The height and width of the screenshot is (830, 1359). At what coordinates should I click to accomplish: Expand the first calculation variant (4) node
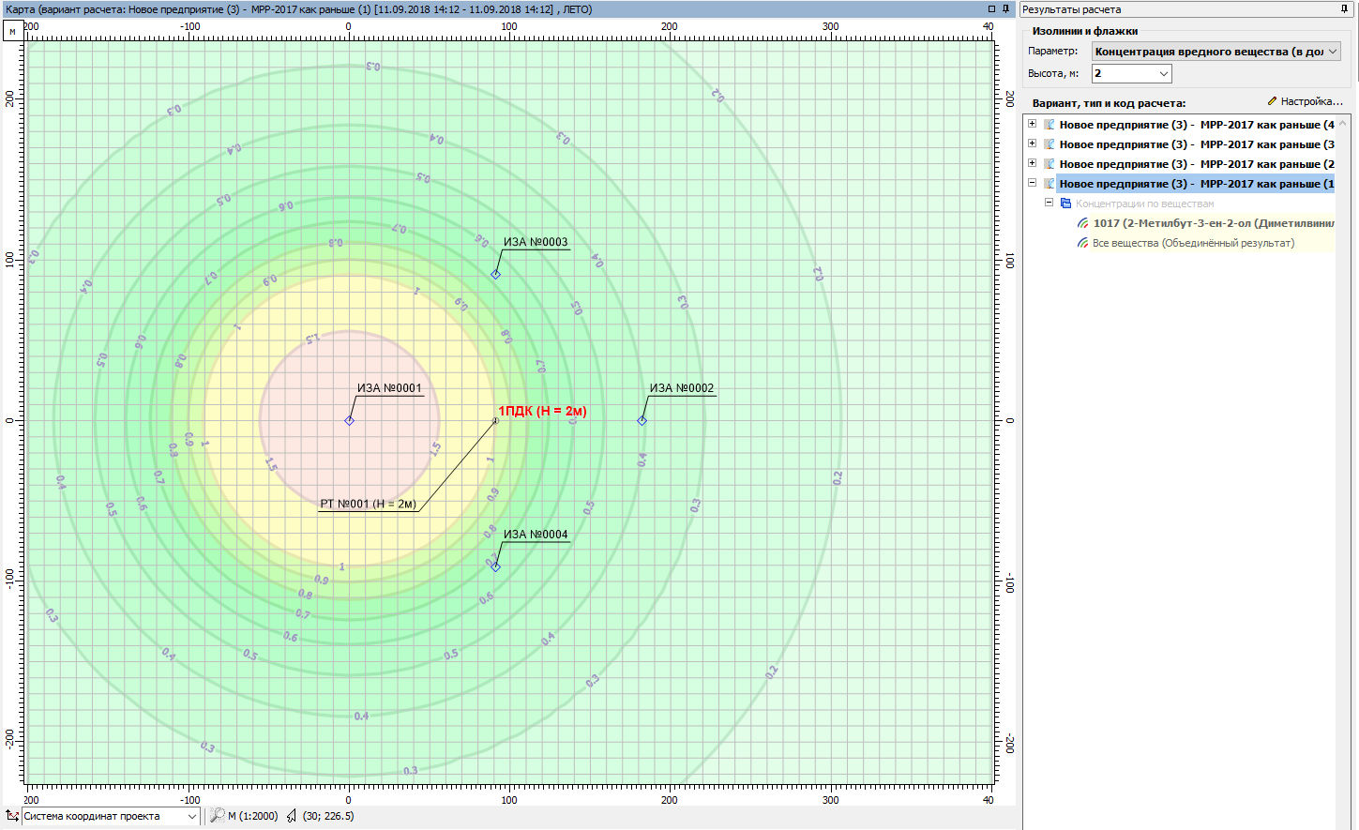(1032, 124)
